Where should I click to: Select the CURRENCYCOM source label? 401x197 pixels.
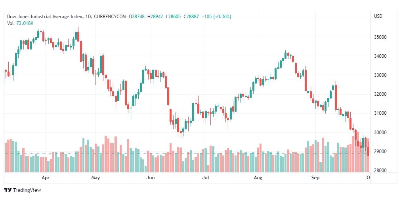[x=110, y=17]
